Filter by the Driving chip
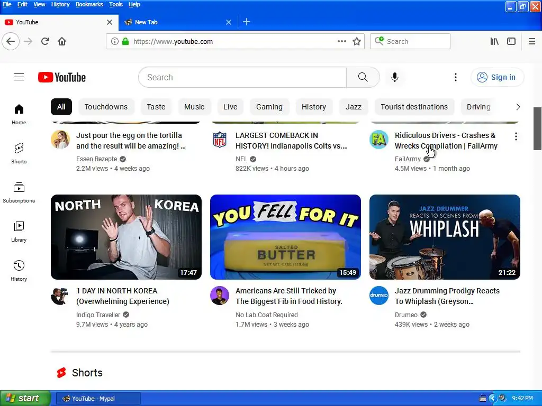The image size is (542, 406). coord(478,107)
